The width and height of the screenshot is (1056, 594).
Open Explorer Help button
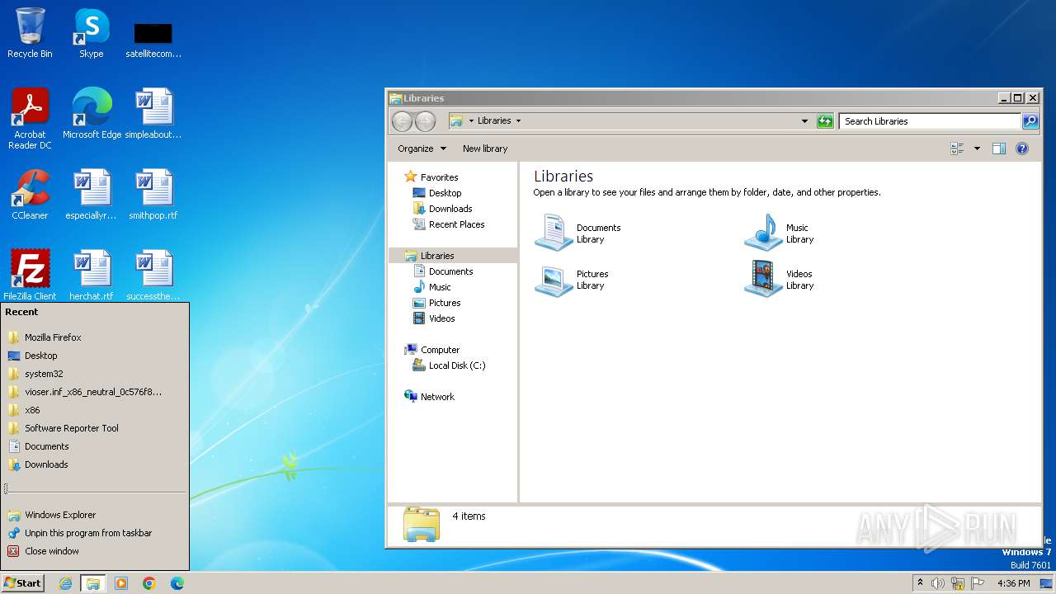(x=1022, y=148)
